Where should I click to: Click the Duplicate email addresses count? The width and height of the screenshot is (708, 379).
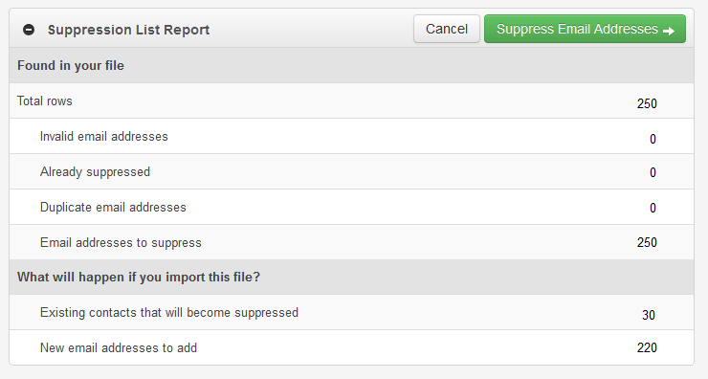click(x=653, y=208)
